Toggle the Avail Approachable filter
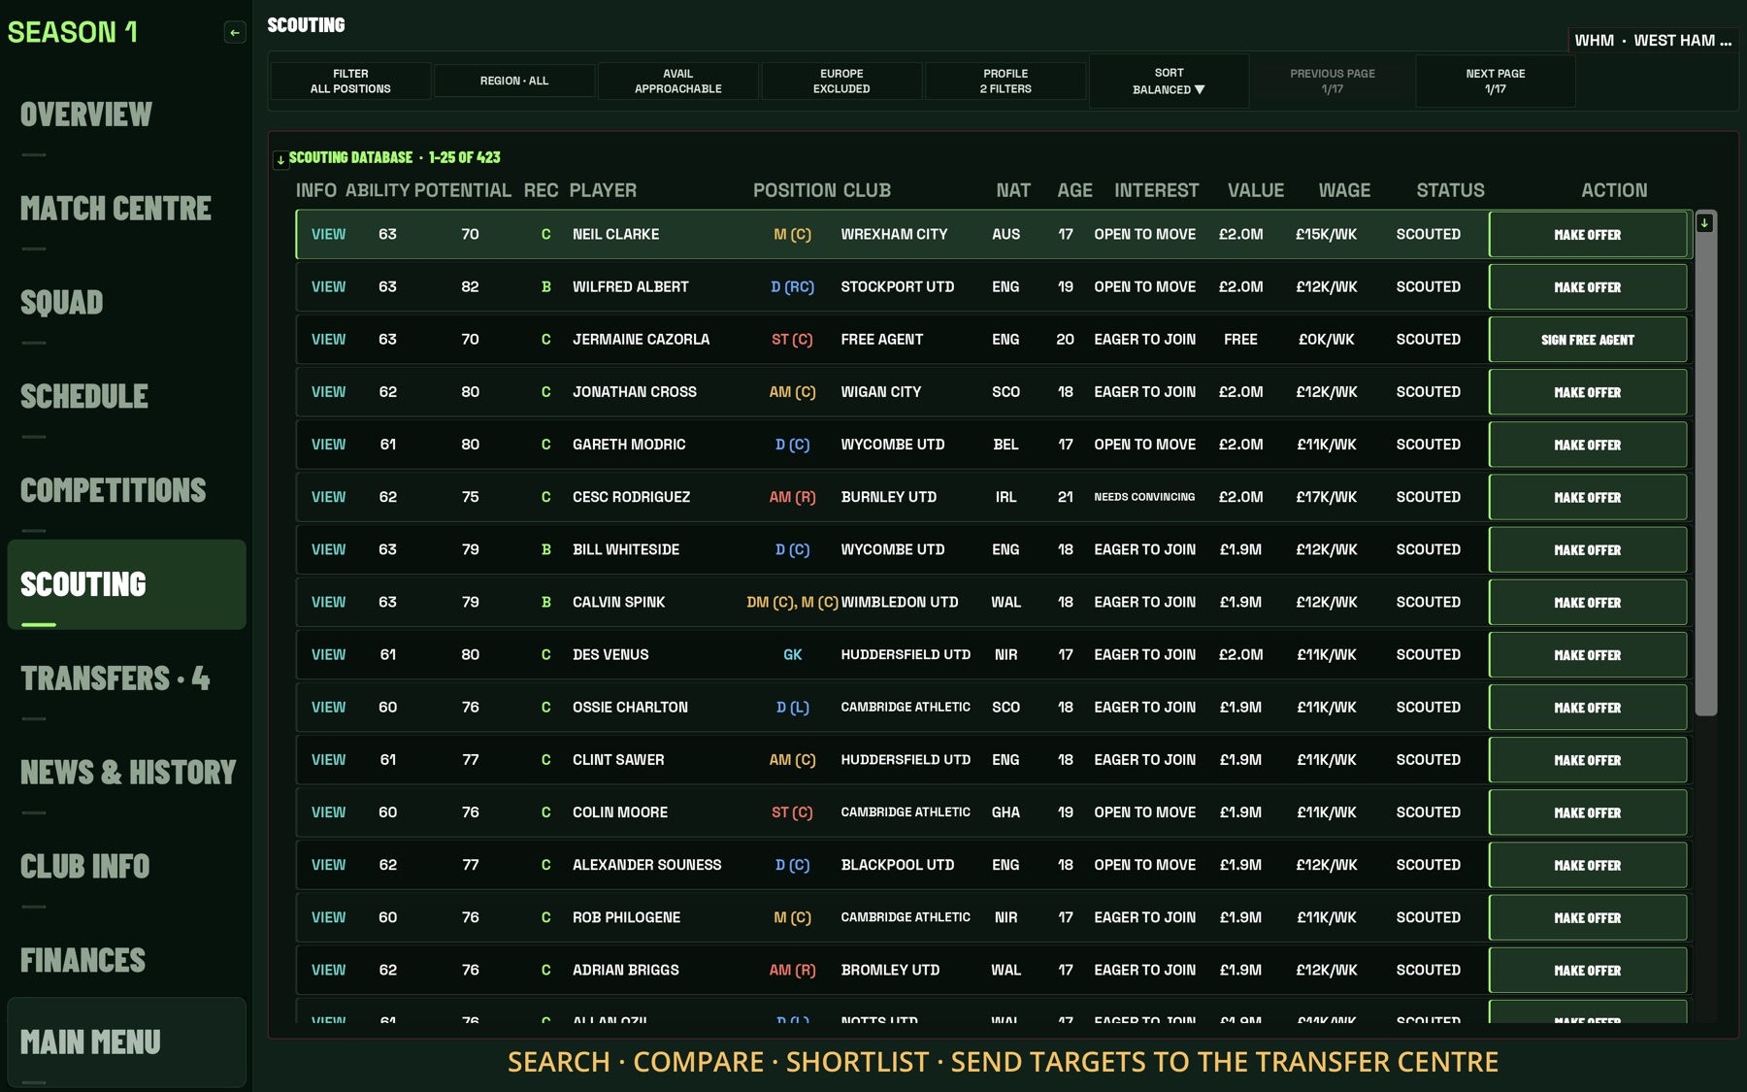Viewport: 1747px width, 1092px height. pyautogui.click(x=678, y=81)
